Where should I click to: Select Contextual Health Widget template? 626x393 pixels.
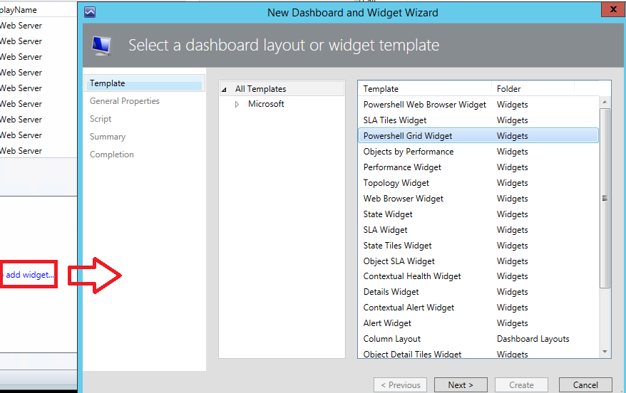(x=478, y=276)
